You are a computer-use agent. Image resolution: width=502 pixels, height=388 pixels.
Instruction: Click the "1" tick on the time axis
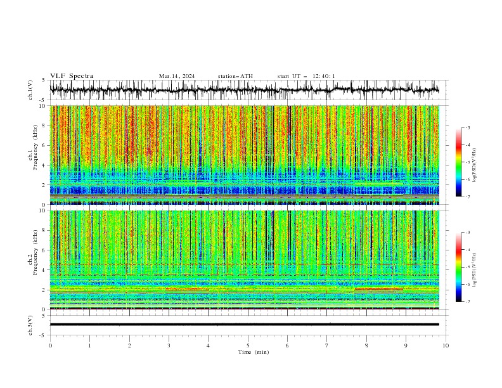pos(89,346)
